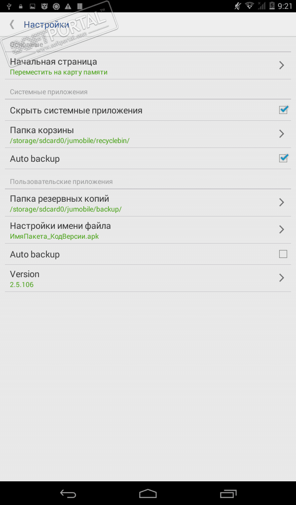Tap the Настройки header title
This screenshot has height=505, width=296.
pos(46,25)
